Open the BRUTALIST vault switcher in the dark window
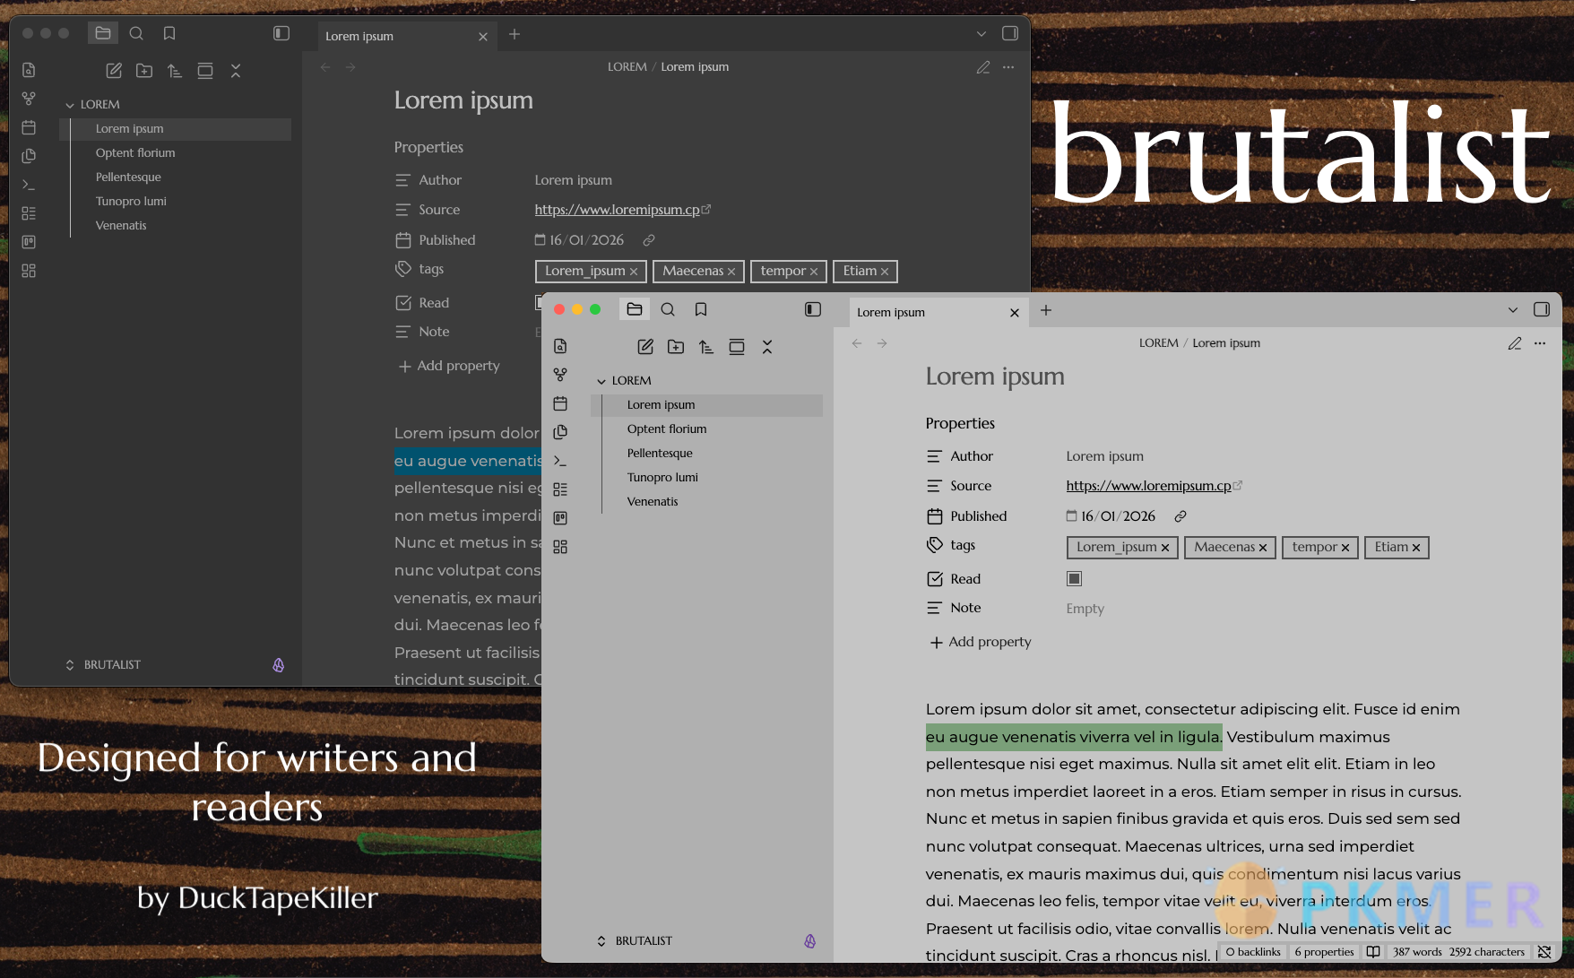The width and height of the screenshot is (1574, 978). 103,665
